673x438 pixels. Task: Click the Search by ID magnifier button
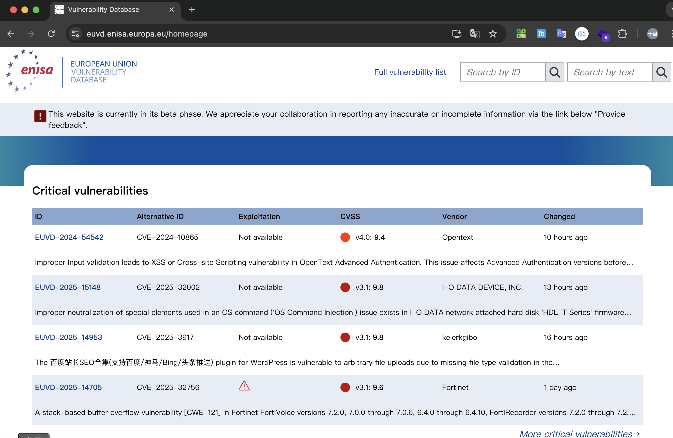click(x=554, y=72)
